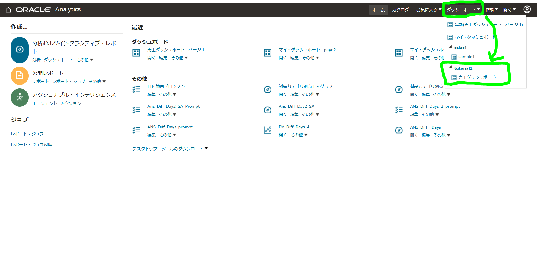Select 最新(売上ダッシュボード - ページ 1) menu entry

pos(488,25)
